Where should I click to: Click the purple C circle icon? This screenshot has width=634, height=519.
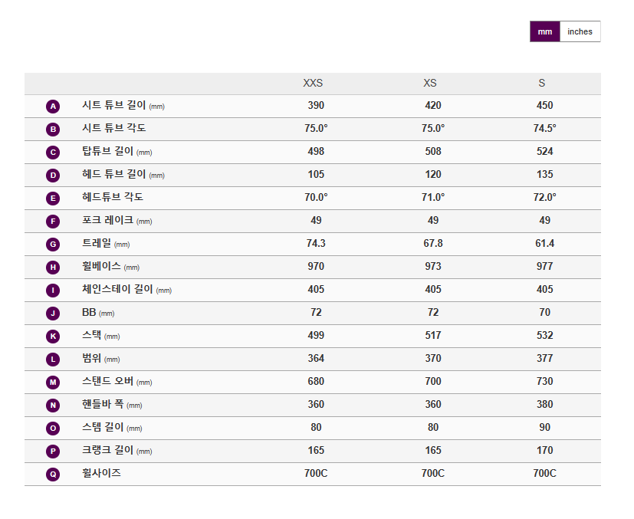pyautogui.click(x=53, y=153)
